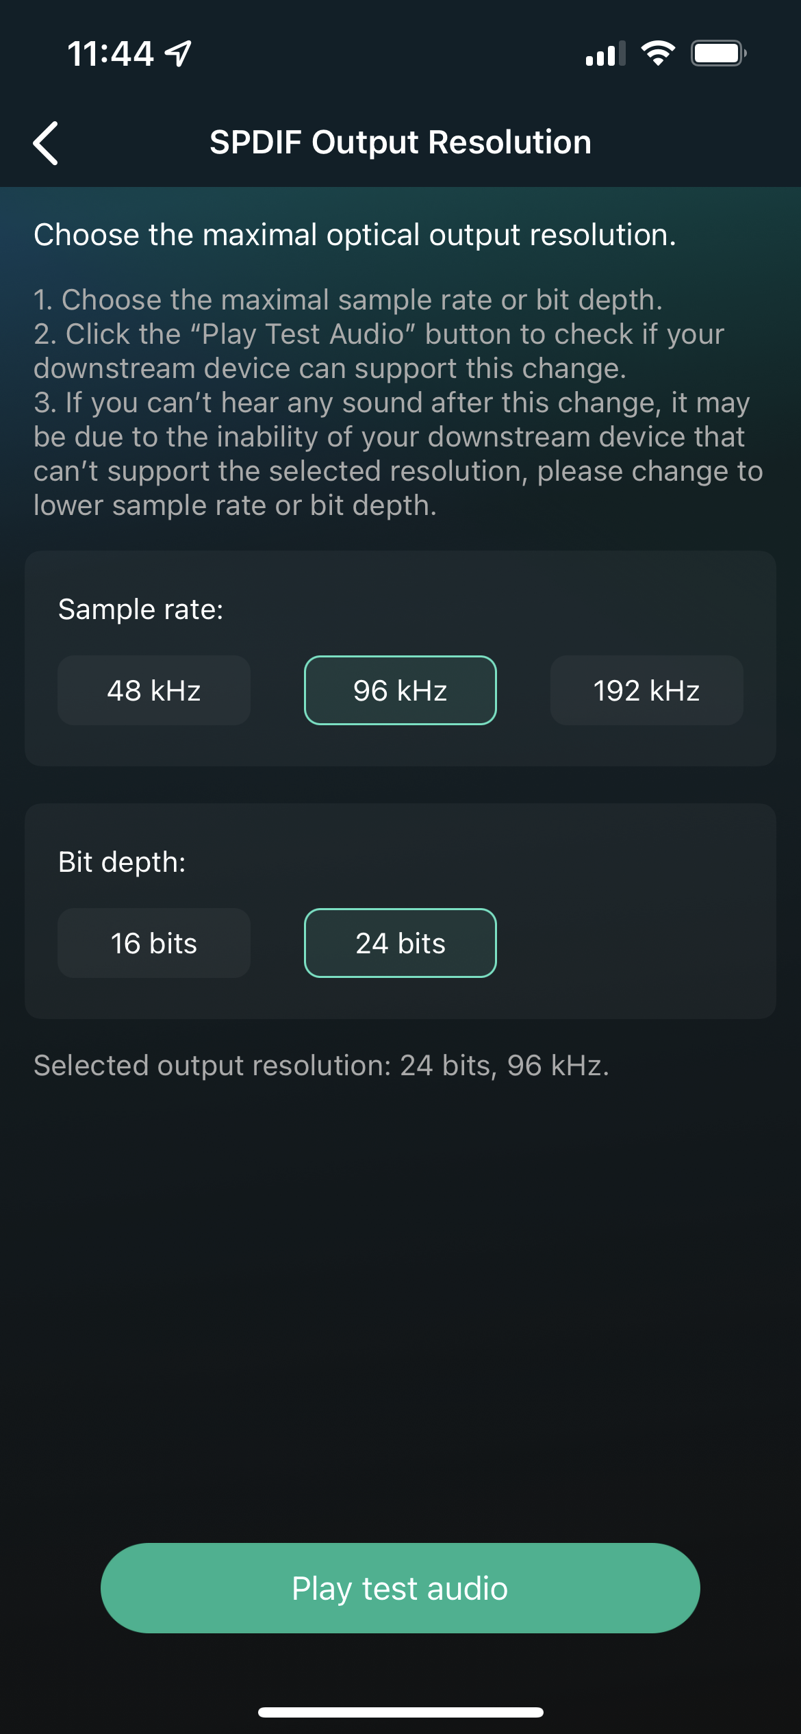Tap the Sample rate label

[141, 610]
